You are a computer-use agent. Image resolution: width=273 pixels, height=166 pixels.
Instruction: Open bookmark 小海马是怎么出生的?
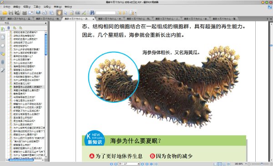coord(25,101)
